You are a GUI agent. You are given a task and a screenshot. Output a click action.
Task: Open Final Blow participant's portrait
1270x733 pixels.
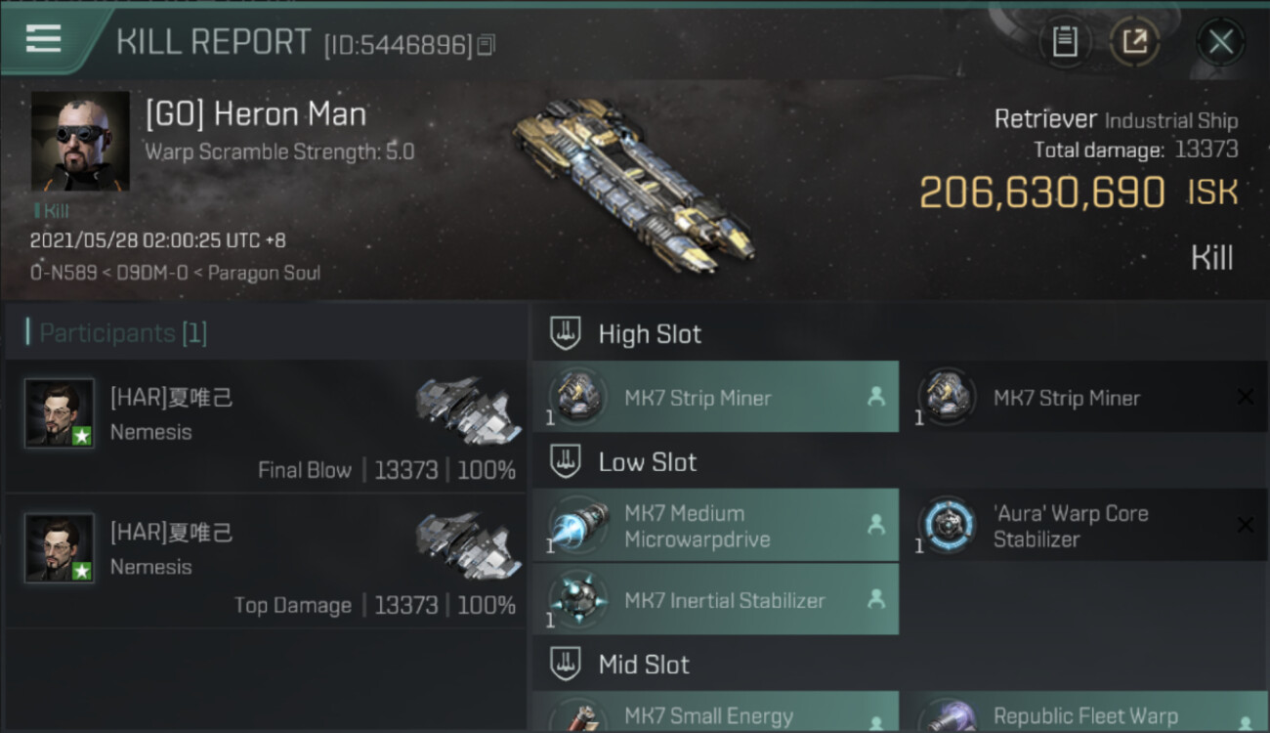60,413
